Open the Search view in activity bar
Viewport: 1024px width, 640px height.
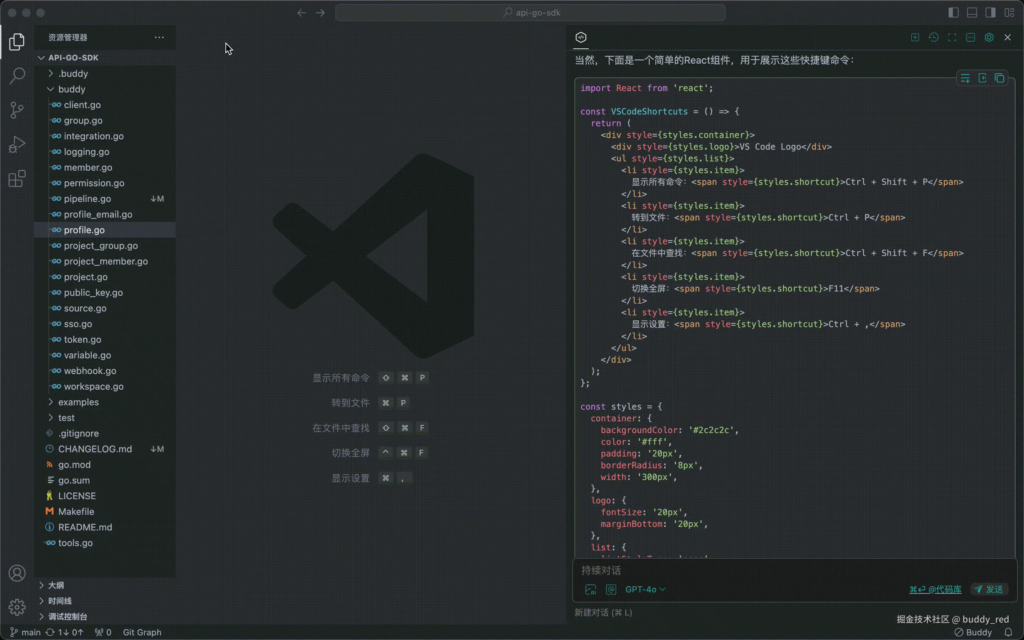coord(17,76)
